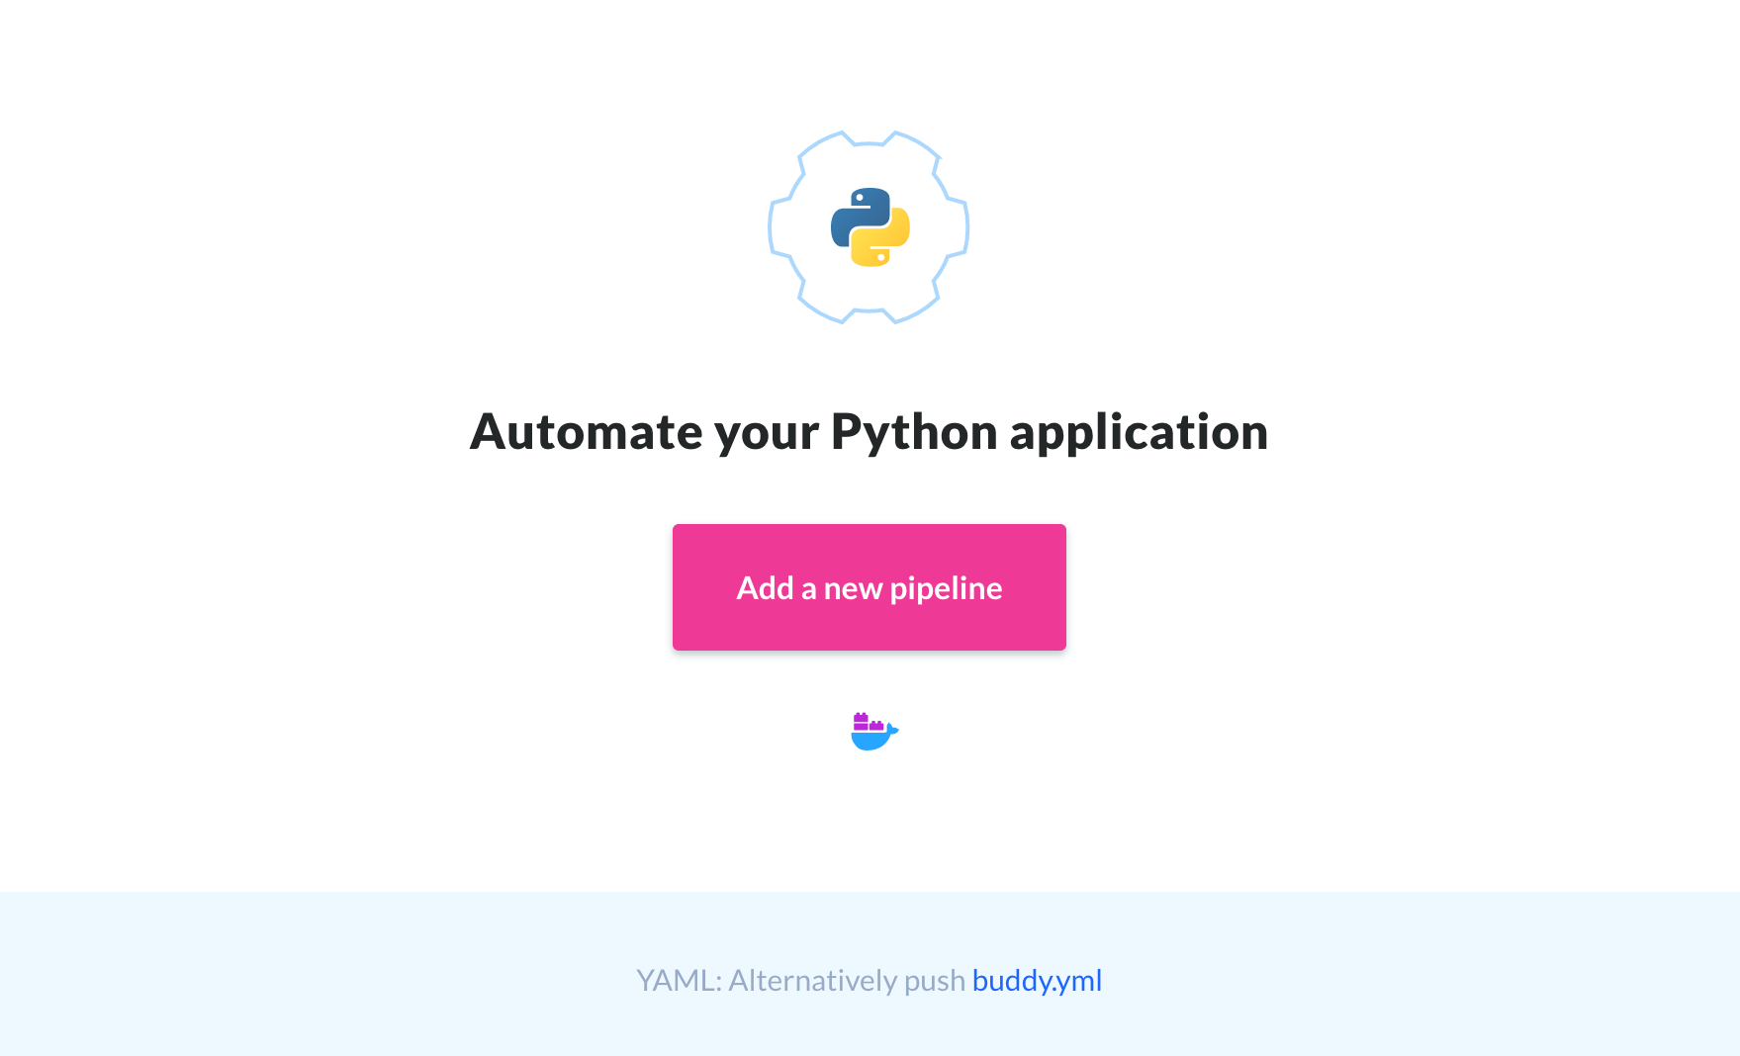Click the "YAML:" label text
1740x1056 pixels.
[679, 981]
